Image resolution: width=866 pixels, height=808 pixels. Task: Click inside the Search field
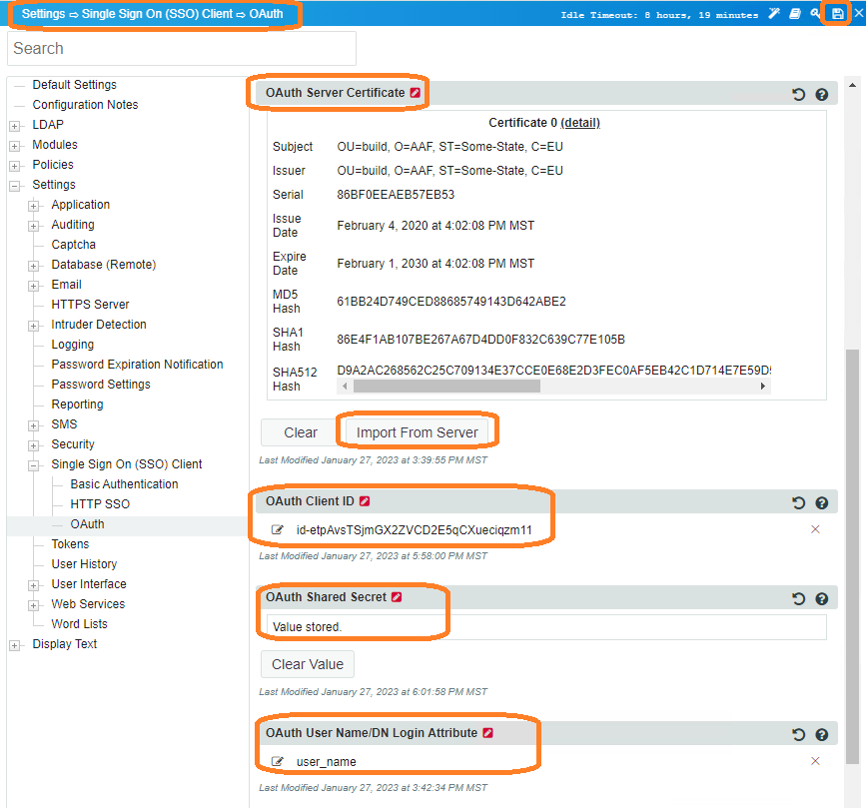180,48
